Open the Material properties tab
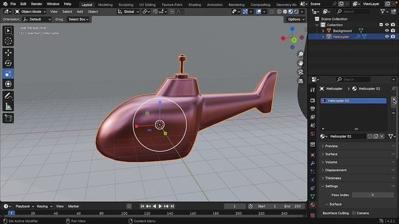This screenshot has width=399, height=224. 313,205
